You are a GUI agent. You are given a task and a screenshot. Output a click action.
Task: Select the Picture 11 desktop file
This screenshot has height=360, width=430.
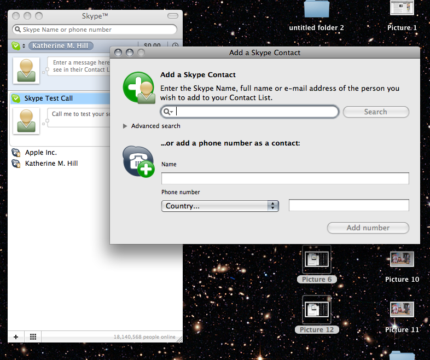[402, 317]
